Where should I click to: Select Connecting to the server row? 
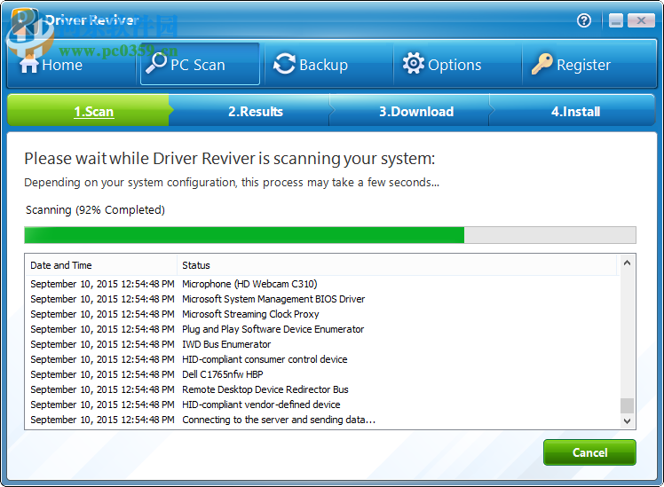click(322, 420)
